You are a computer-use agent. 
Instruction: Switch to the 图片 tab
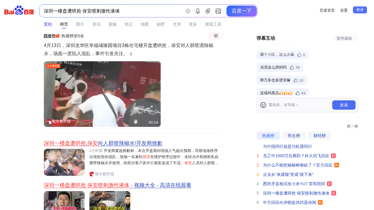point(80,24)
